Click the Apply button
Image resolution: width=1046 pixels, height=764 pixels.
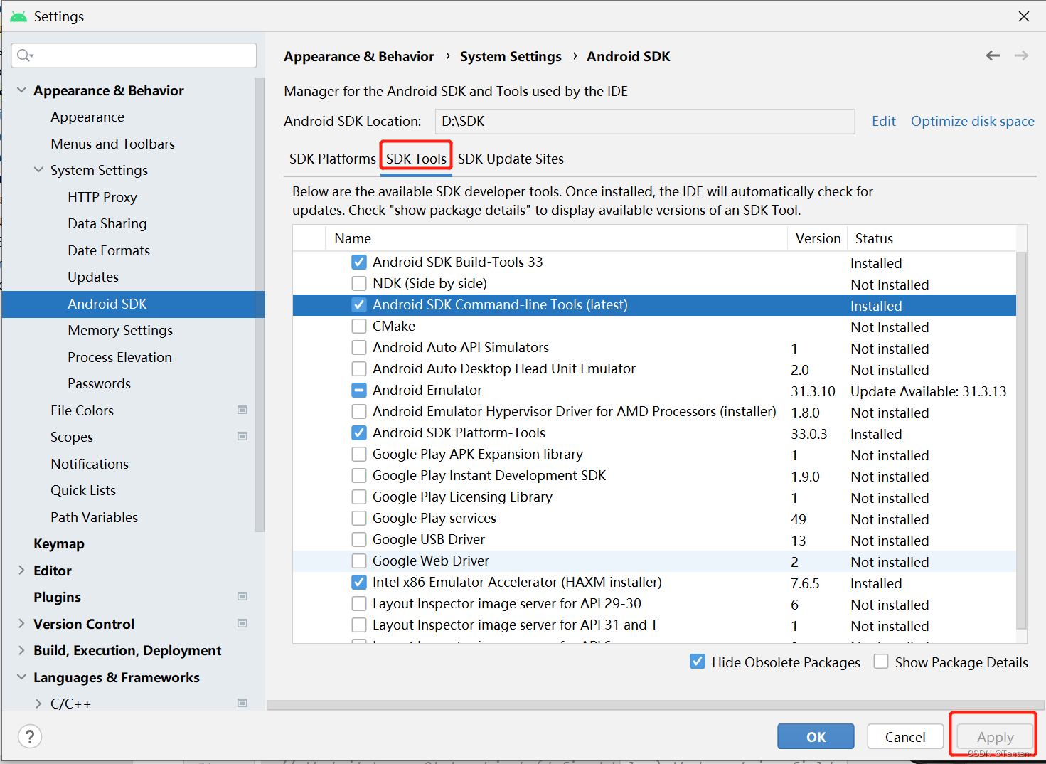(995, 737)
